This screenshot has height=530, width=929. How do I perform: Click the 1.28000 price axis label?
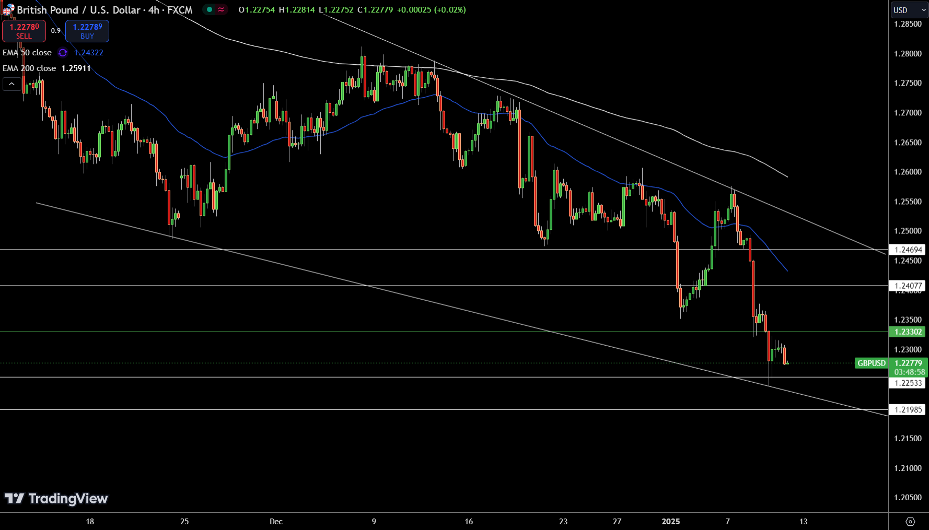tap(908, 54)
